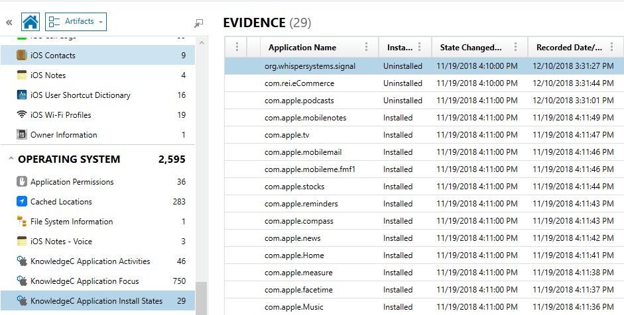Sort by Install state column header
The image size is (624, 315).
click(400, 48)
